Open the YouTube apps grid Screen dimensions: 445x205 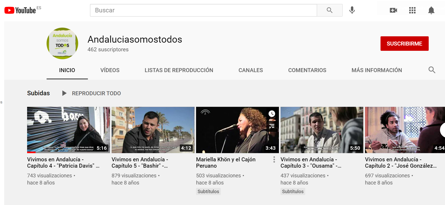tap(412, 10)
